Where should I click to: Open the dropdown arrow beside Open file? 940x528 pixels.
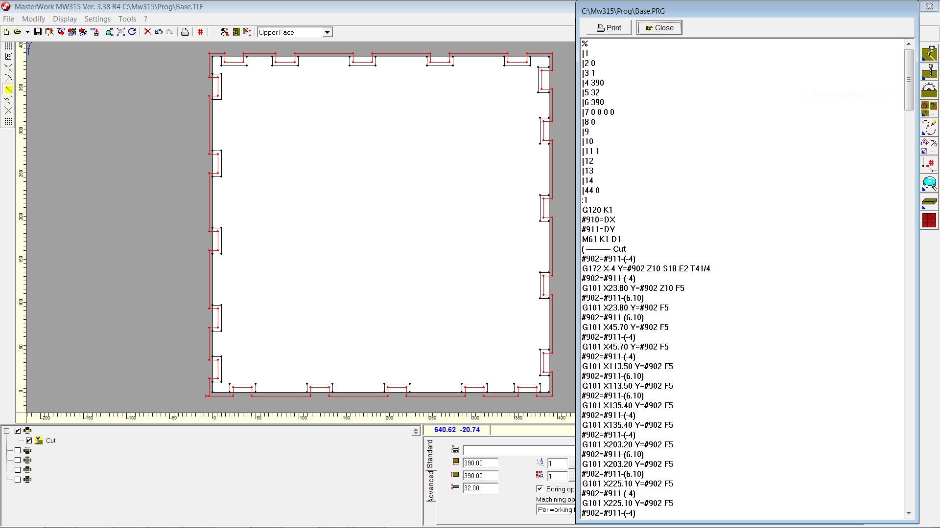[27, 32]
